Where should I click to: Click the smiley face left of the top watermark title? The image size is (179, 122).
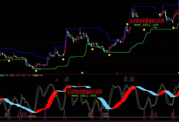pos(127,24)
